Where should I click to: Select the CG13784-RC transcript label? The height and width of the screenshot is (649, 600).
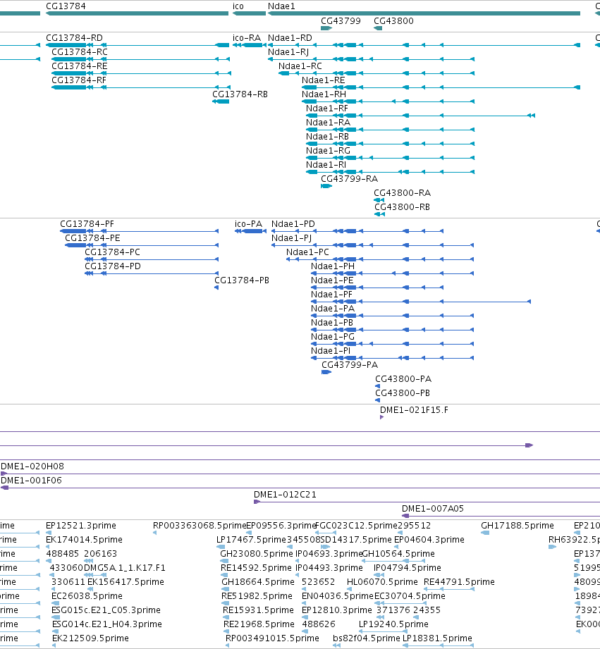[x=80, y=52]
